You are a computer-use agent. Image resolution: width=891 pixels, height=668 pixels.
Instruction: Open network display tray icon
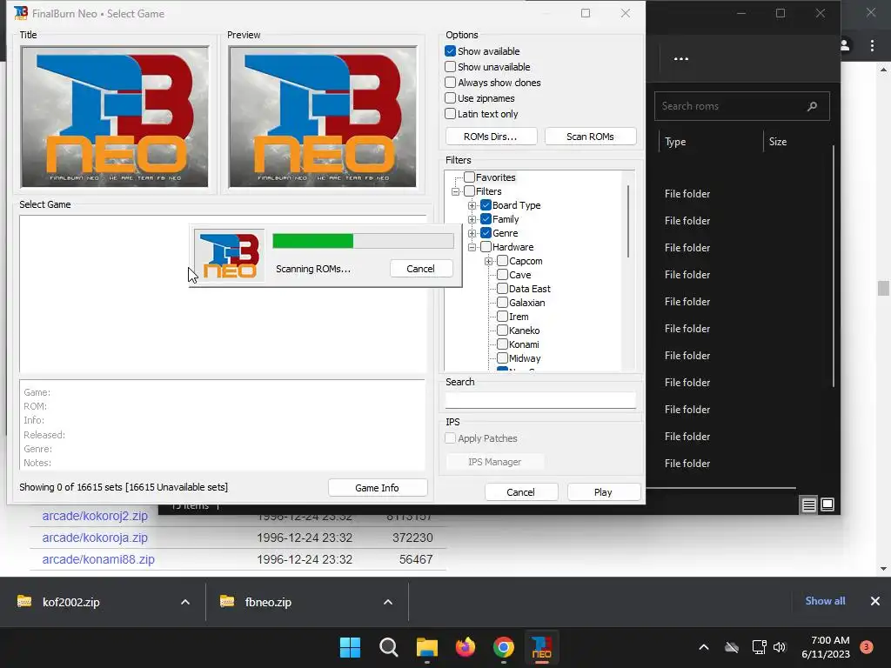(759, 647)
